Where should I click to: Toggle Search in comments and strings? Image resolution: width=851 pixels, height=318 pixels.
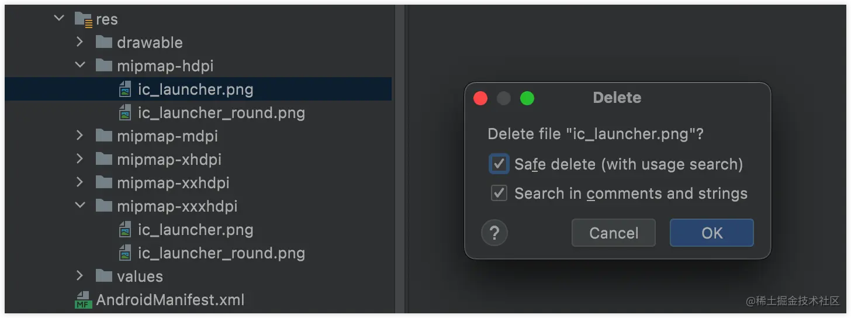[x=499, y=193]
